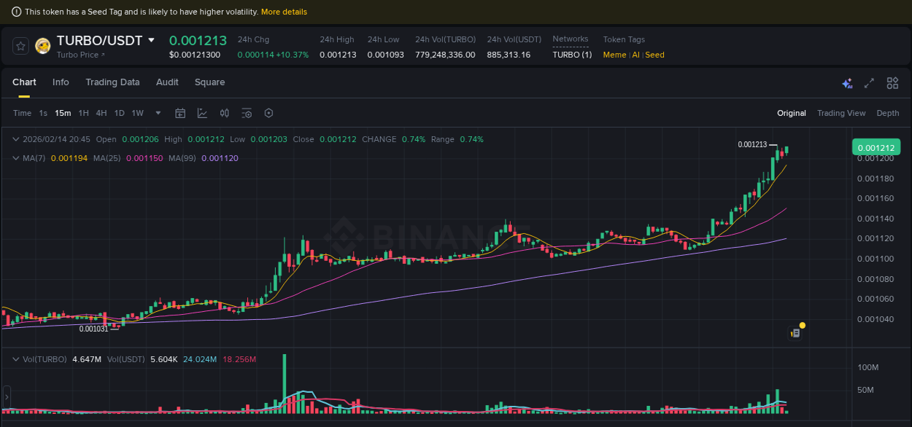Select the Meme token tag
Screen dimensions: 912x427
614,55
